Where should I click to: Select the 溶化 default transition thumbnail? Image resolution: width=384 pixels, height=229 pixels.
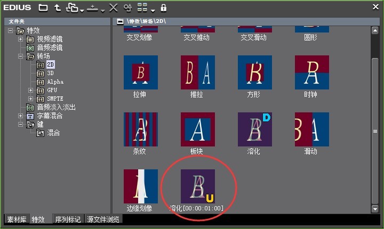[255, 129]
